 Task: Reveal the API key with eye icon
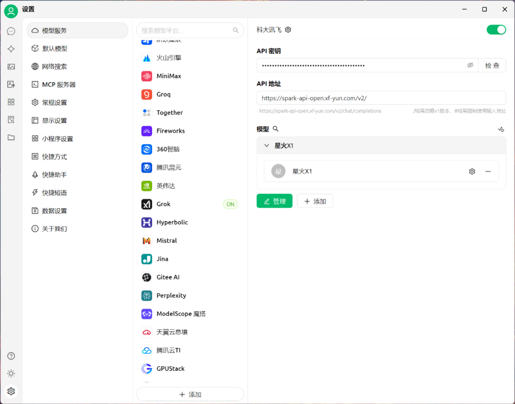click(x=470, y=65)
